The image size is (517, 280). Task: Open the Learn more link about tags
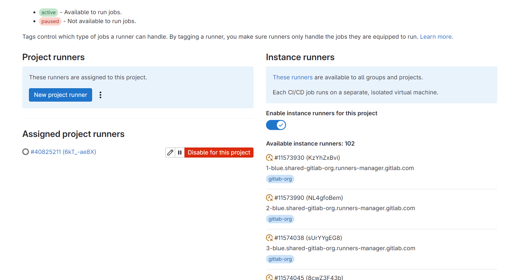click(x=436, y=37)
